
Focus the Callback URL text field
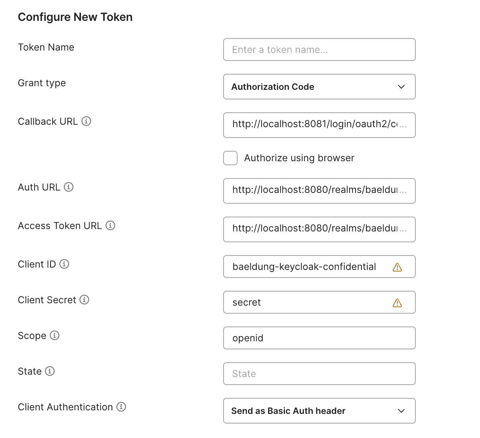pos(319,125)
